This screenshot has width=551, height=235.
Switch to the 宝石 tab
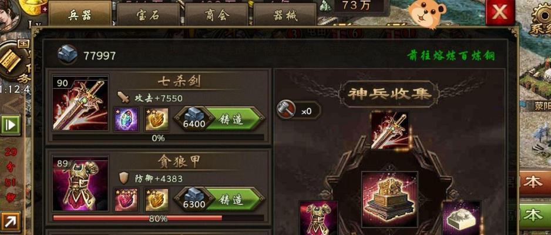point(147,15)
